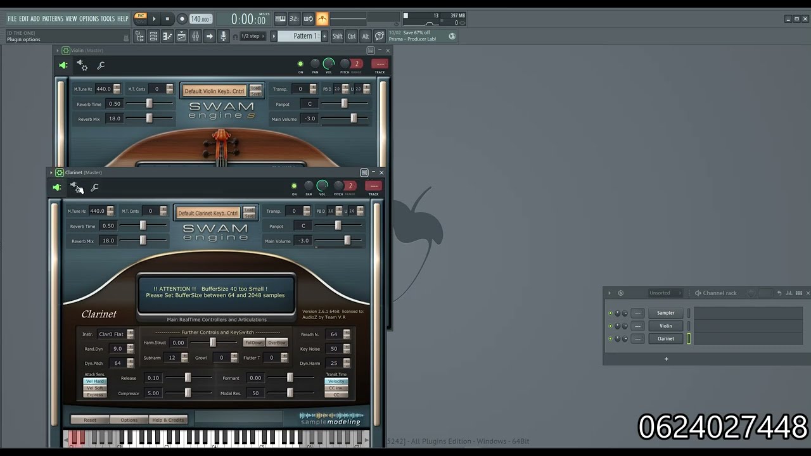Select the Clarinet channel in Channel rack
The height and width of the screenshot is (456, 811).
tap(666, 339)
